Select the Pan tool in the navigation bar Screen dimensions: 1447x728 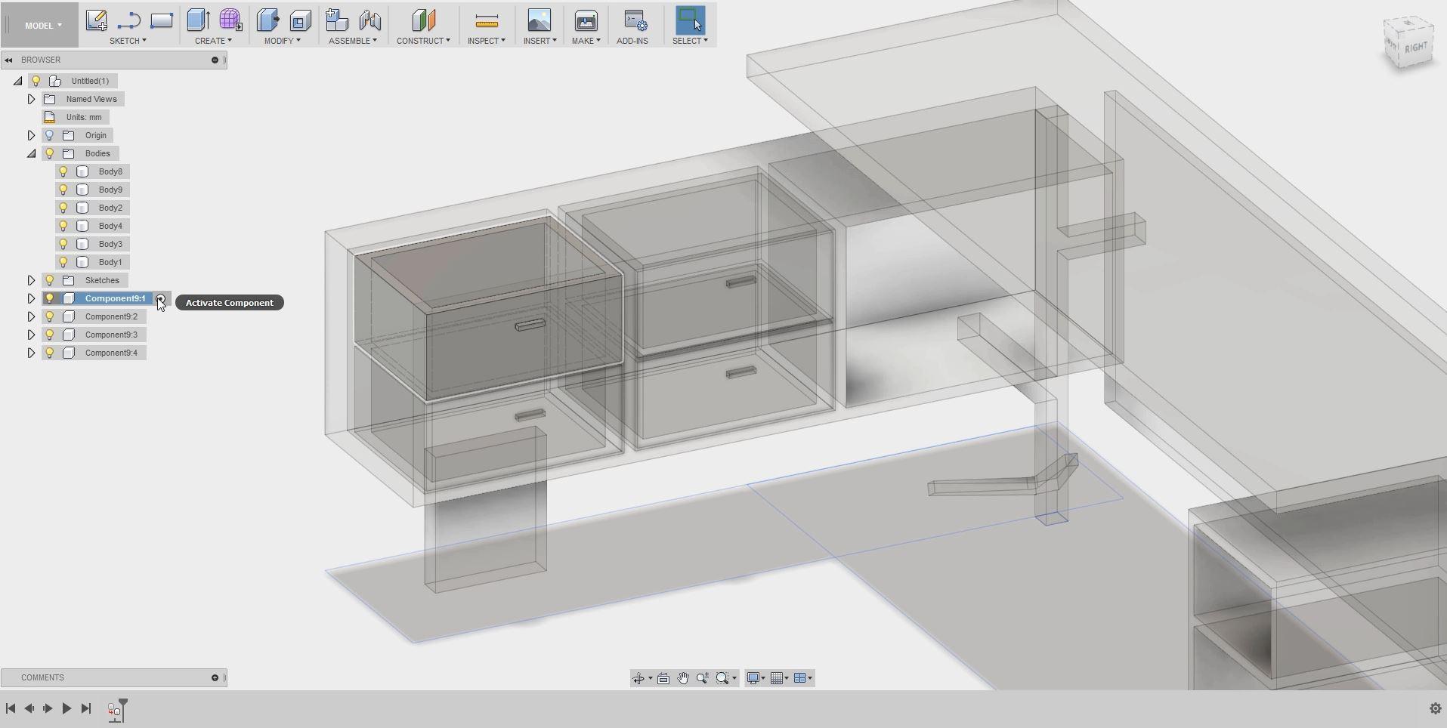coord(682,677)
